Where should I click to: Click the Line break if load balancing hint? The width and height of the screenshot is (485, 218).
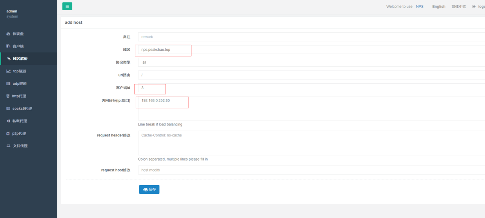(160, 124)
